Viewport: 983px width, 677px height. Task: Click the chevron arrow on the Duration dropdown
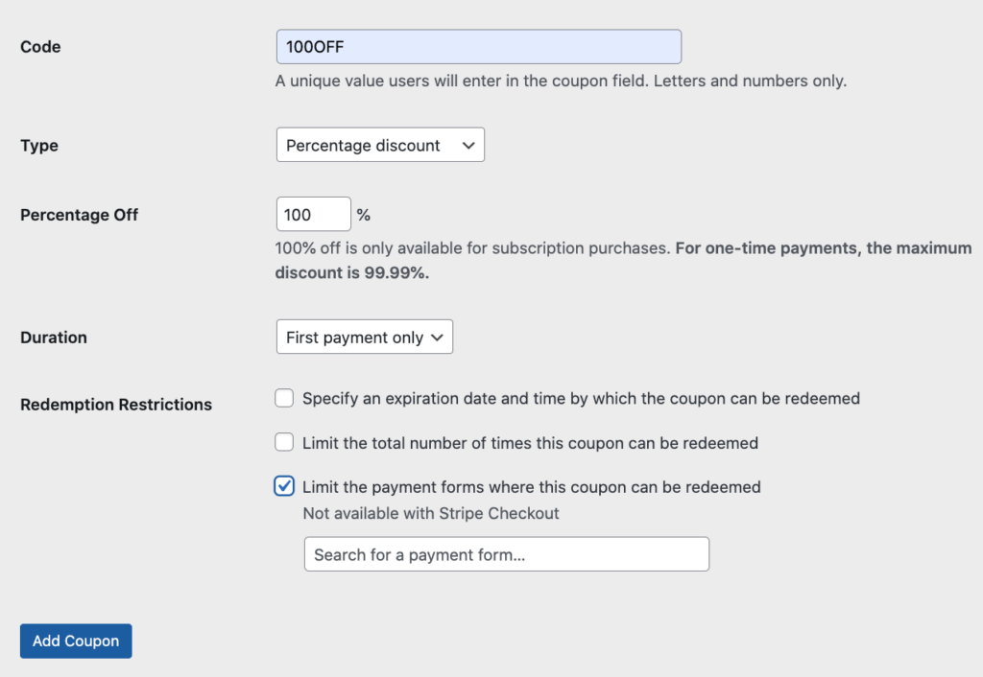point(437,338)
